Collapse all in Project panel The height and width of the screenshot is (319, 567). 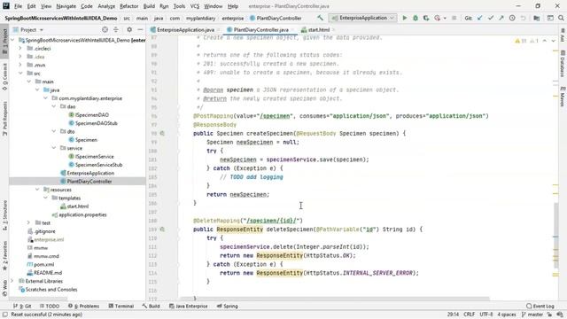coord(116,29)
